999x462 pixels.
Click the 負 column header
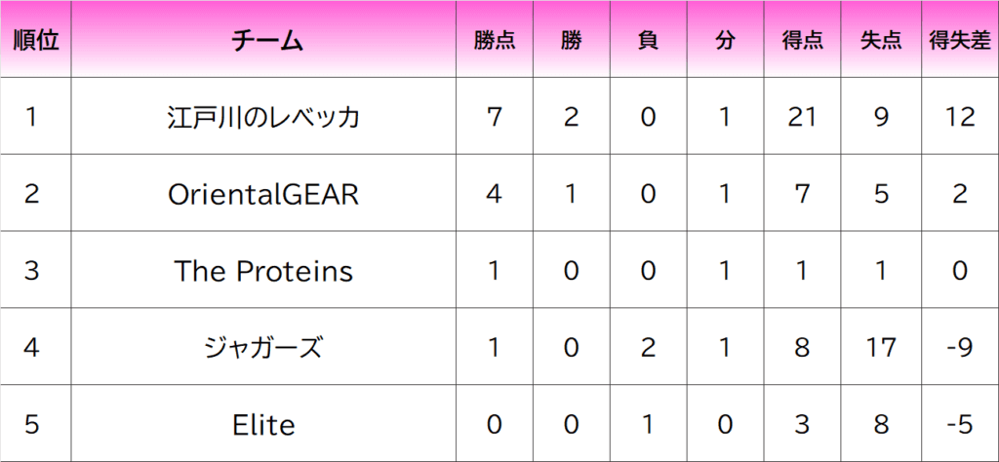(x=648, y=40)
